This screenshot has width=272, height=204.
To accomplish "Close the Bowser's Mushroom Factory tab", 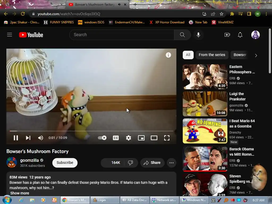I will click(x=125, y=5).
